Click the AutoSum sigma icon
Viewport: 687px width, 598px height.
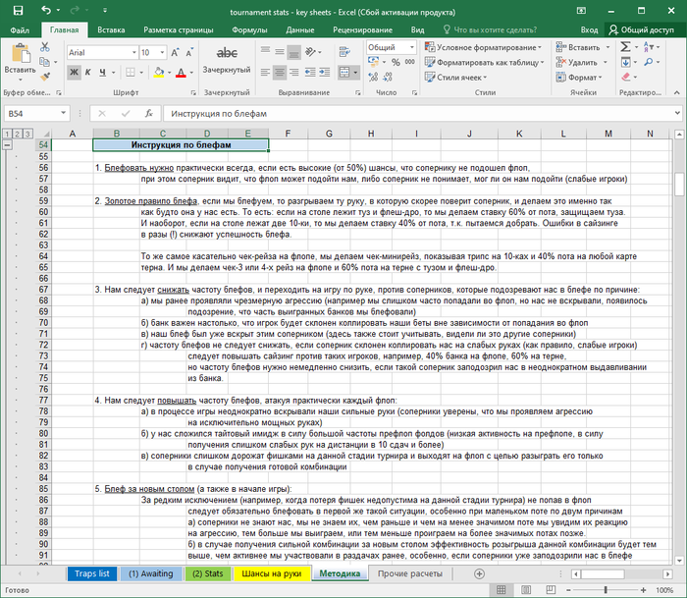pyautogui.click(x=626, y=47)
